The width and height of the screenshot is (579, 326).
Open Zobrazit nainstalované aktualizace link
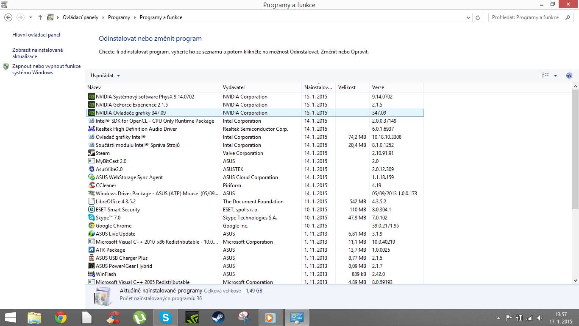38,53
